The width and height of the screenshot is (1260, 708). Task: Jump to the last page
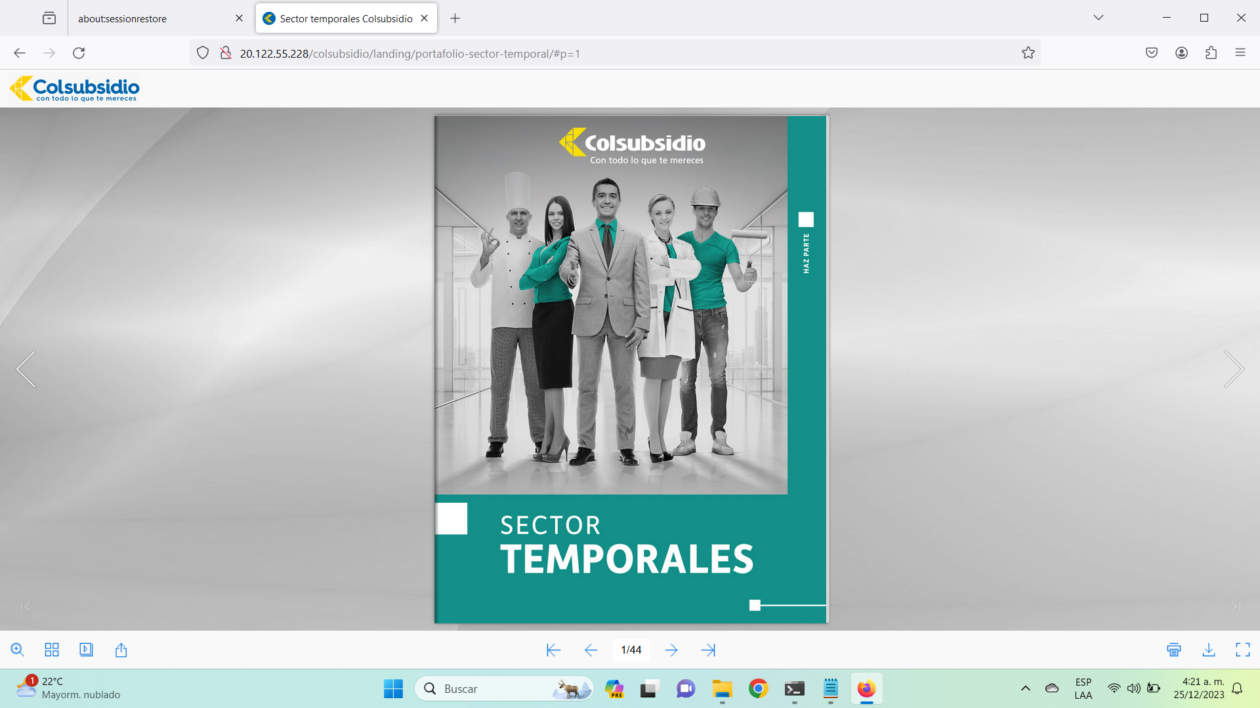point(708,650)
